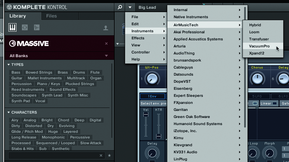Toggle user content person icon
This screenshot has height=162, width=289.
[106, 28]
